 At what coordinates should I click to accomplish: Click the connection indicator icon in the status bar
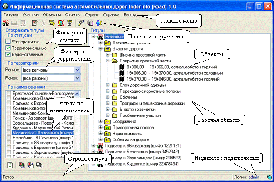click(269, 177)
